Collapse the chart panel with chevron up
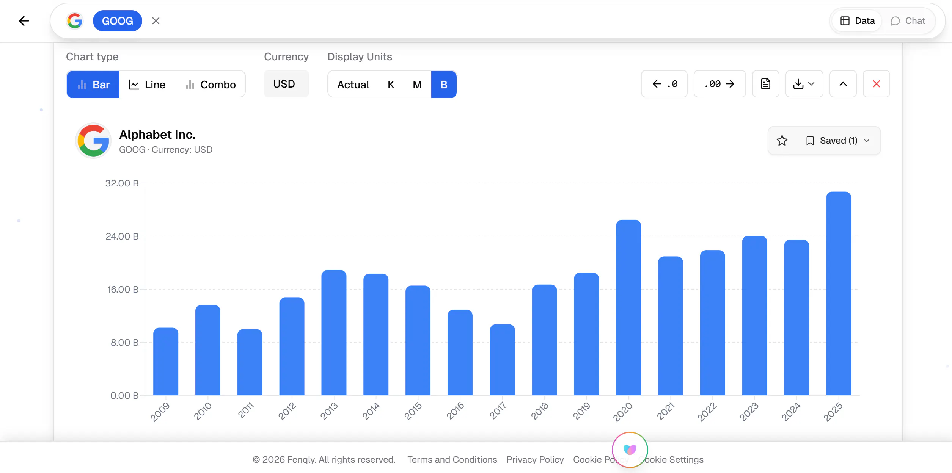The image size is (952, 473). [x=843, y=84]
